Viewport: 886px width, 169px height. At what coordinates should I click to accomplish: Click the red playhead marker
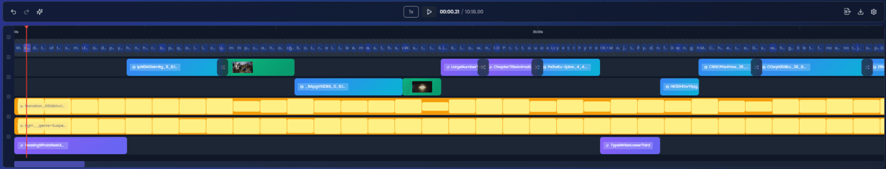click(x=27, y=27)
